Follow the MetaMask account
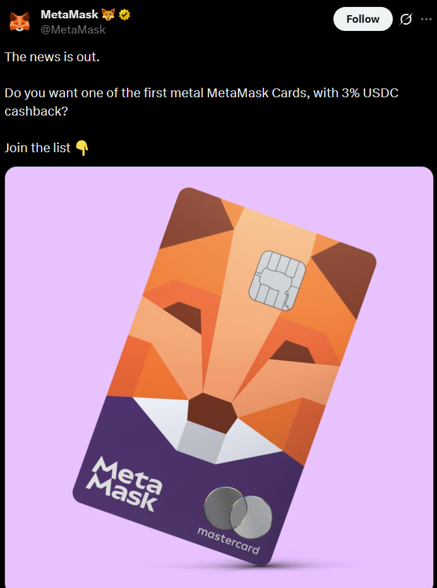437x588 pixels. coord(362,19)
